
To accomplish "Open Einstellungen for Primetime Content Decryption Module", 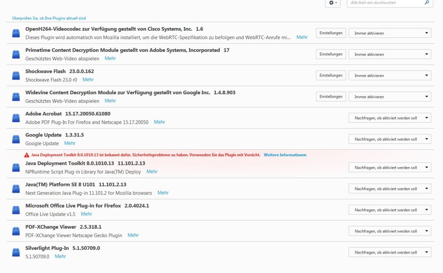I will [331, 54].
